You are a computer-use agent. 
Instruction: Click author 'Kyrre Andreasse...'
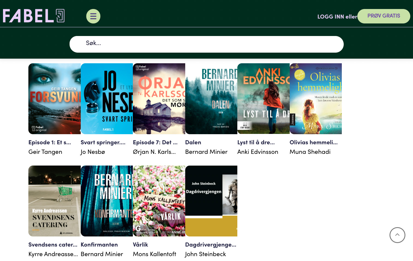[53, 254]
